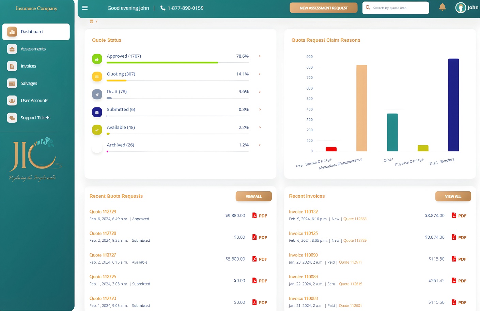Expand the Archived (26) row chevron
The height and width of the screenshot is (311, 480).
[260, 145]
